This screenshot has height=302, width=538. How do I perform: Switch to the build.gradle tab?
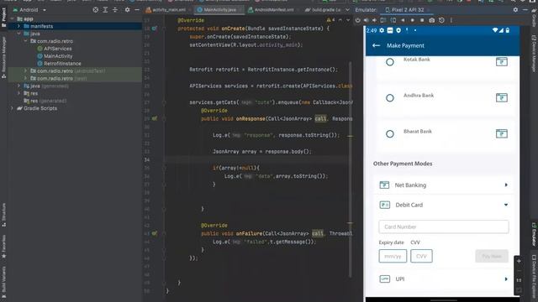coord(323,10)
